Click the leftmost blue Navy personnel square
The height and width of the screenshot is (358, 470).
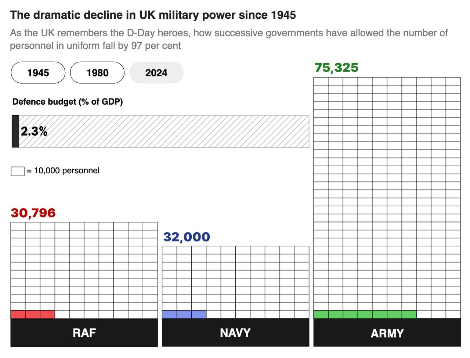pos(169,314)
